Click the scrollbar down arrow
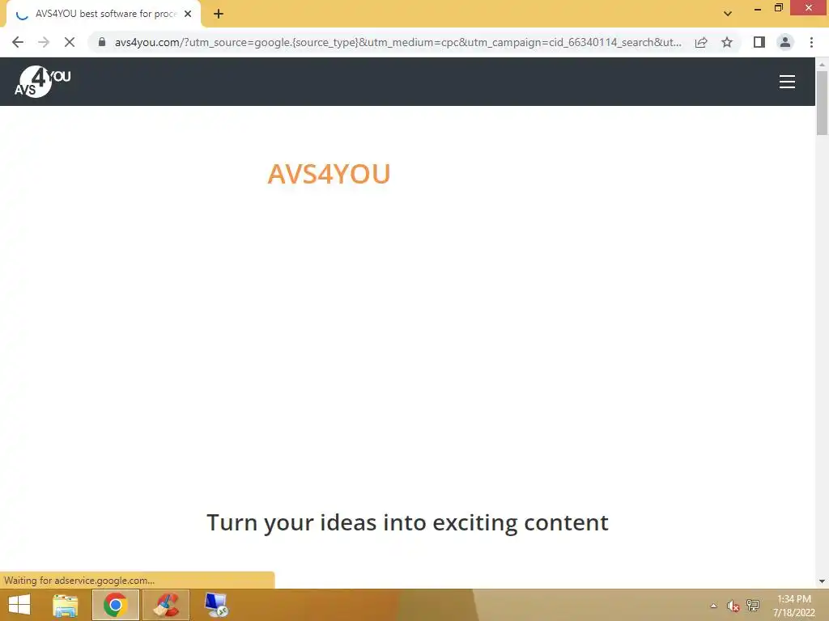This screenshot has height=621, width=829. 822,581
